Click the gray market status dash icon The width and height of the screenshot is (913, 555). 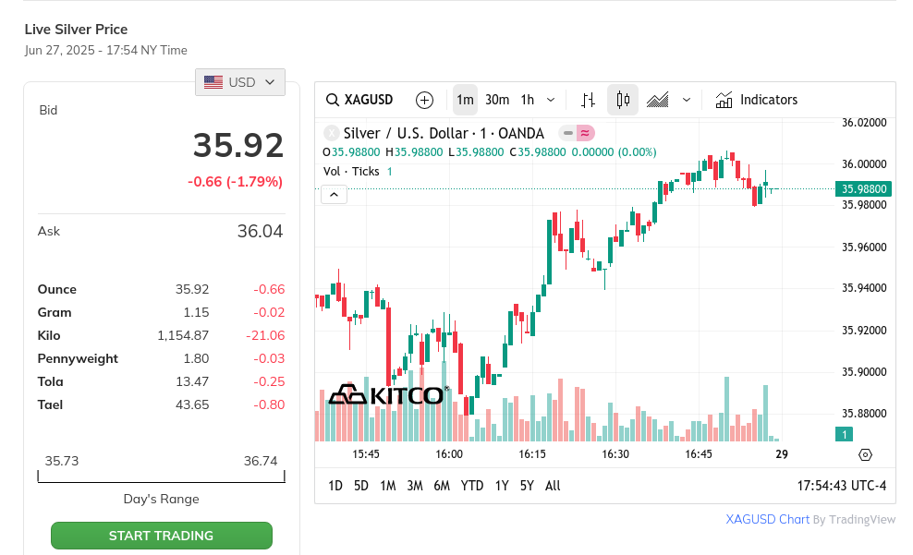tap(567, 133)
